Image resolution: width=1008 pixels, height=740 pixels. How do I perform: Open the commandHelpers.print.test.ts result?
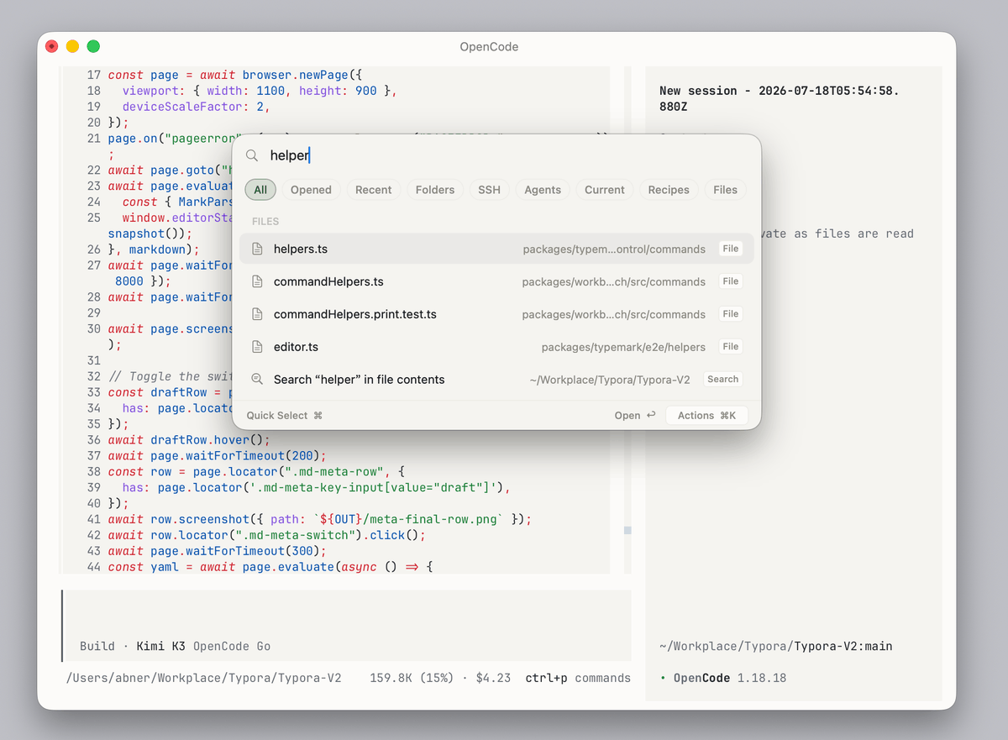(496, 314)
